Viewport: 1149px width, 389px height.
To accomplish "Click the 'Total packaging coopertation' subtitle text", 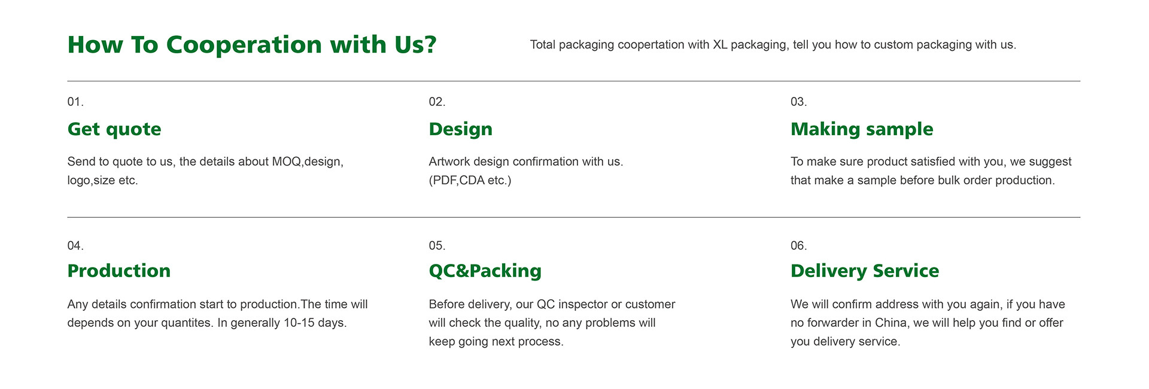I will click(x=773, y=45).
